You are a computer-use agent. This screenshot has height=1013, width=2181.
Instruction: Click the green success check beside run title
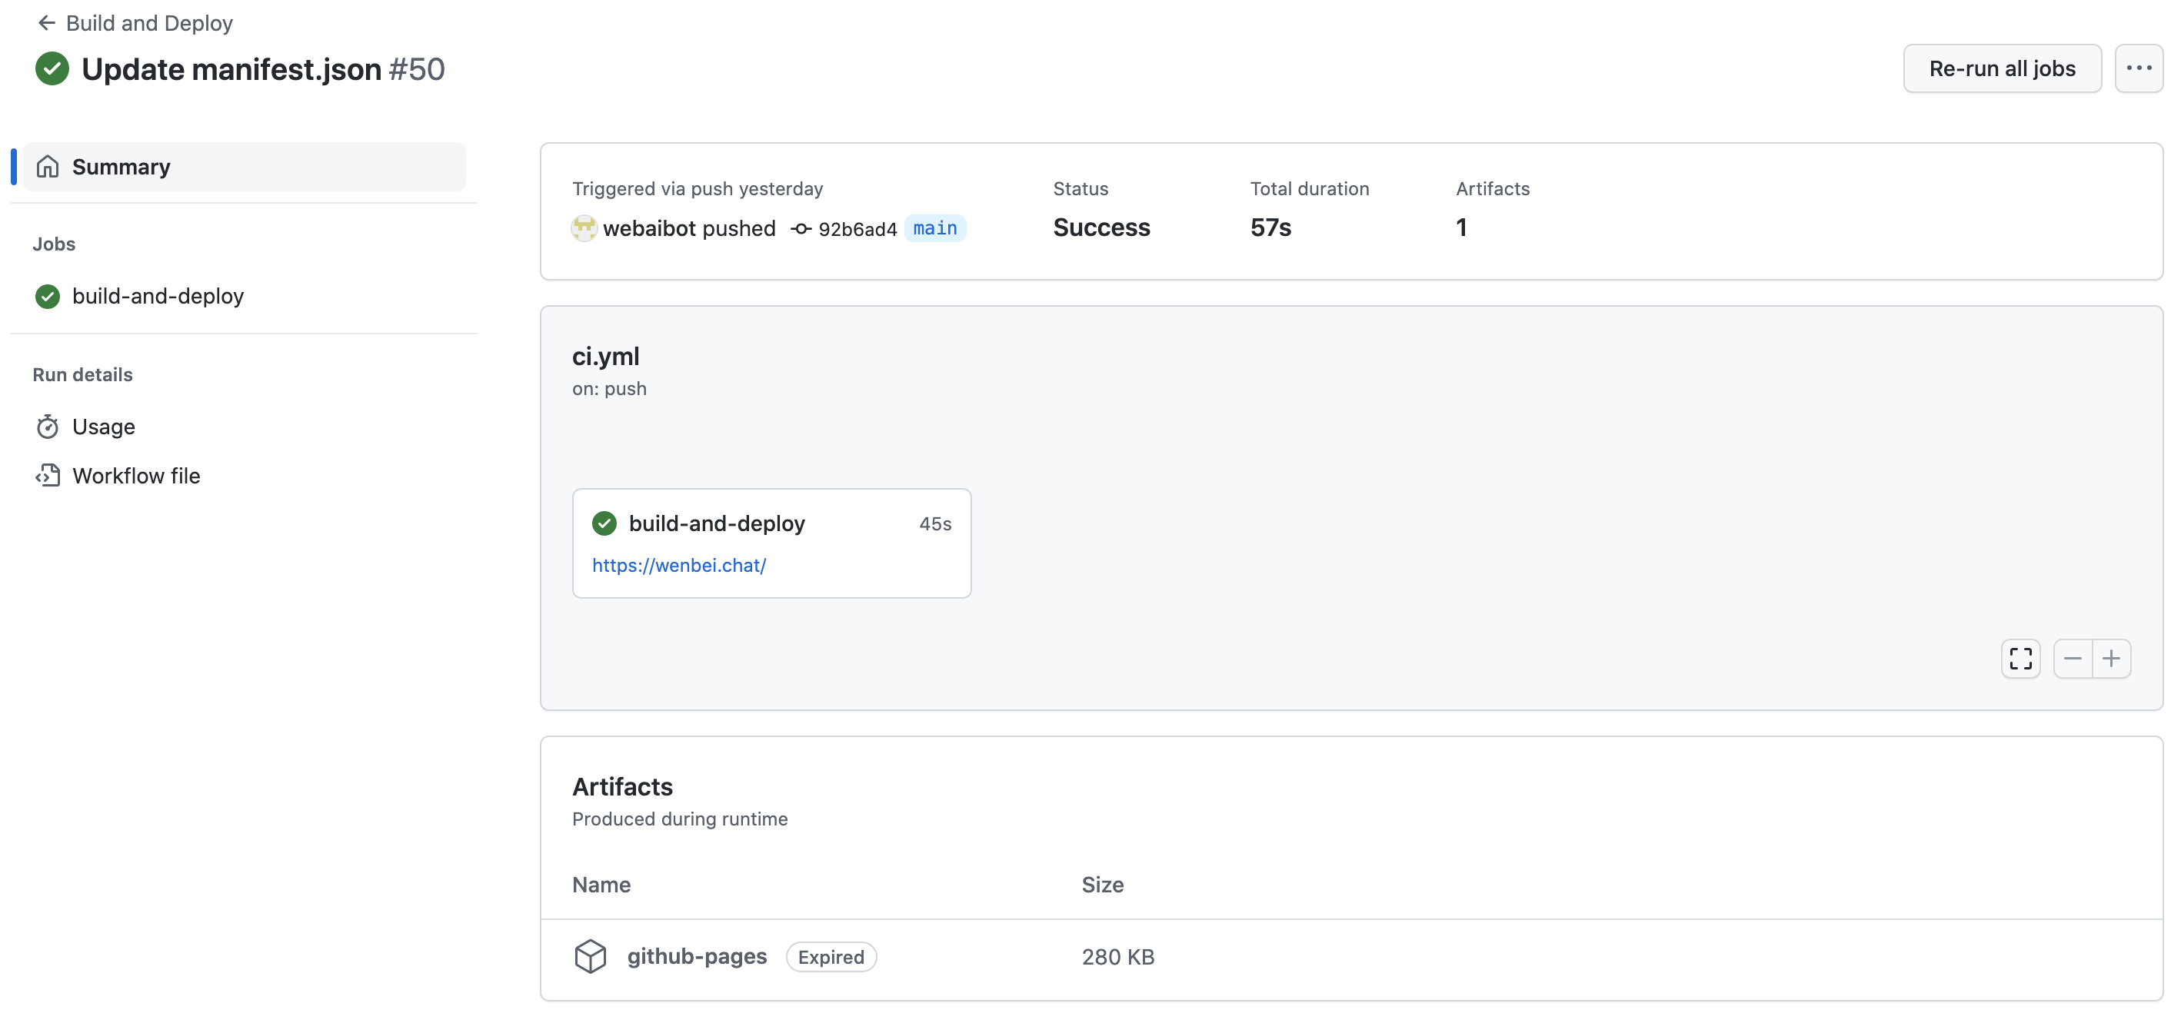click(52, 69)
